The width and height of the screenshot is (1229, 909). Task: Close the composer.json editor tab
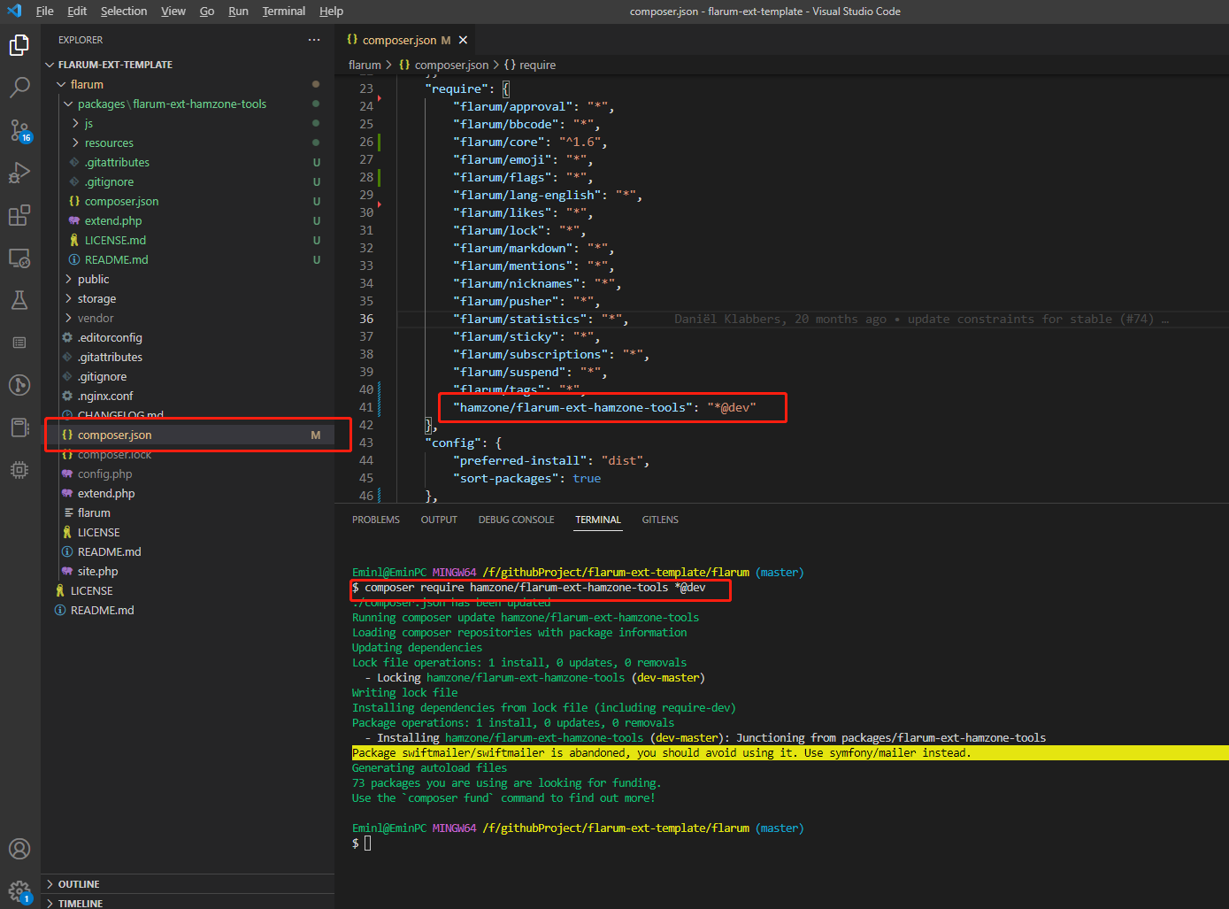coord(463,40)
